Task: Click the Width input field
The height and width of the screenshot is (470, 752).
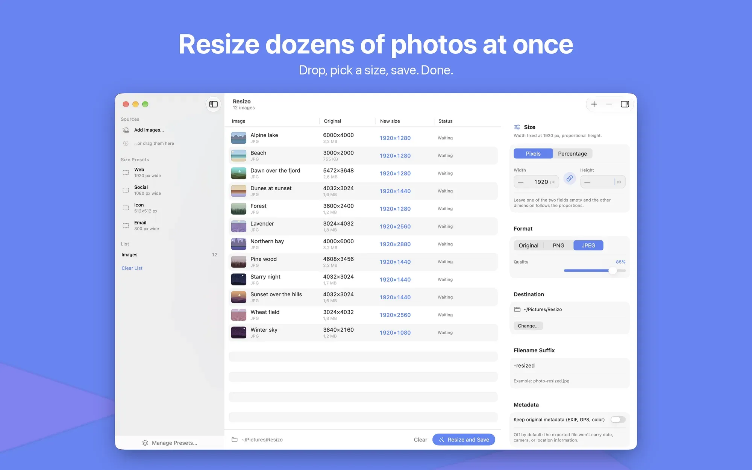Action: [536, 182]
